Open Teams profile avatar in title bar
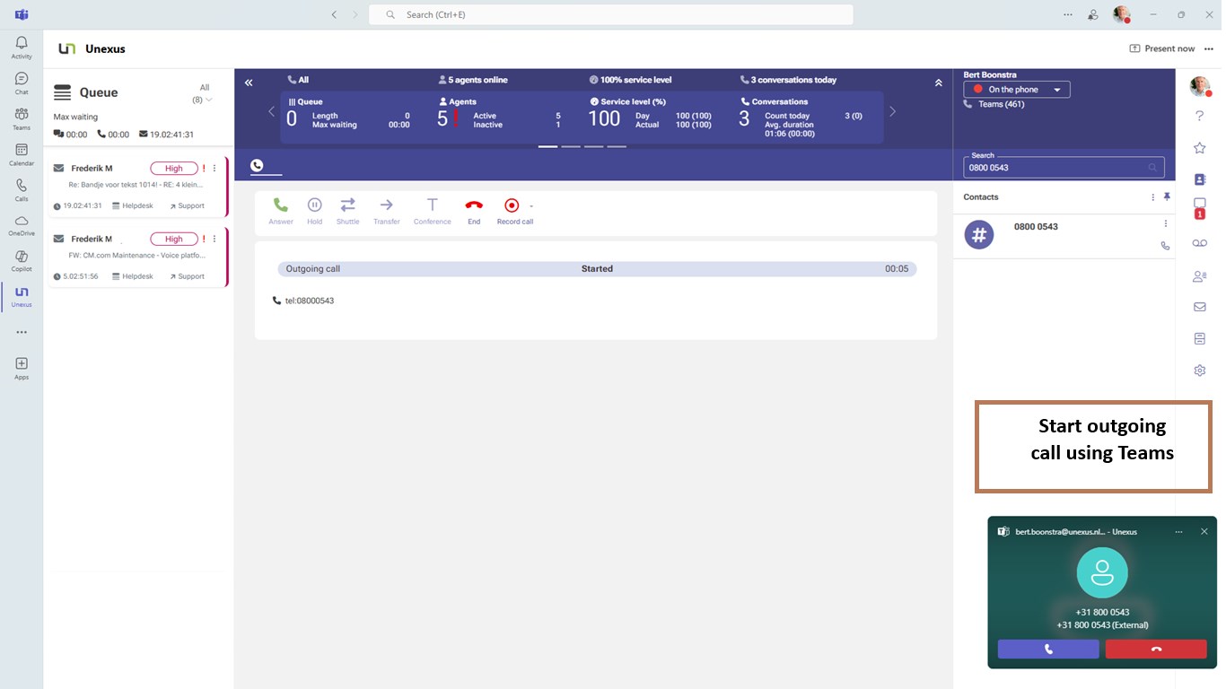The image size is (1226, 689). coord(1121,14)
